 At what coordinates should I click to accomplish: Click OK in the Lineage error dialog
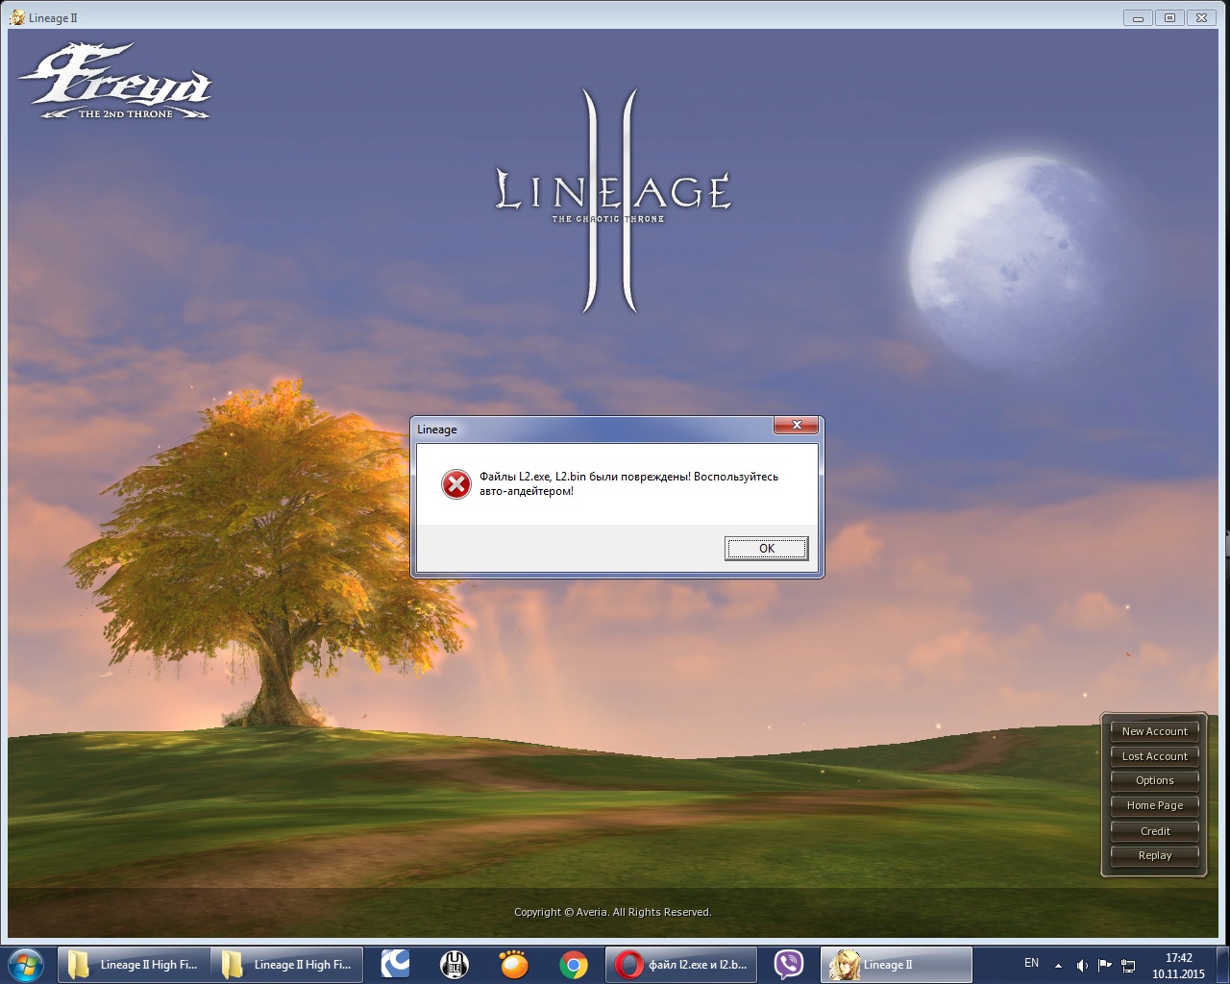(766, 549)
